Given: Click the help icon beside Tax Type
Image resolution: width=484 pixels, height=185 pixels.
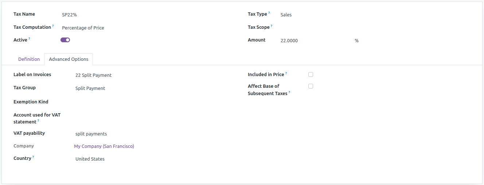Looking at the screenshot, I should pyautogui.click(x=269, y=13).
